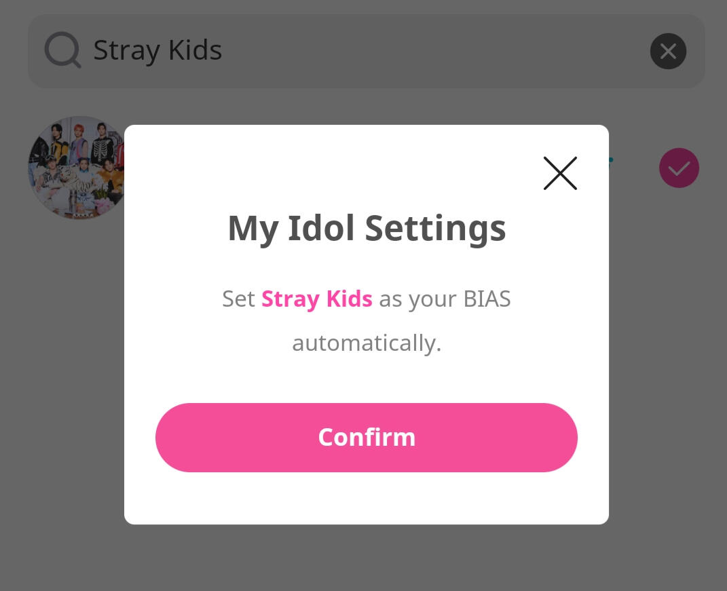The image size is (727, 591).
Task: Confirm setting Stray Kids as BIAS
Action: click(x=367, y=438)
